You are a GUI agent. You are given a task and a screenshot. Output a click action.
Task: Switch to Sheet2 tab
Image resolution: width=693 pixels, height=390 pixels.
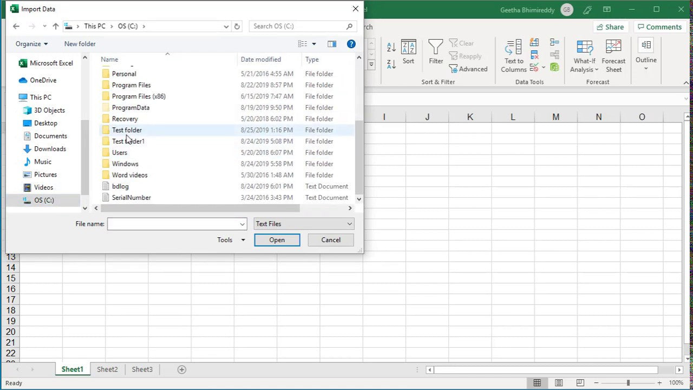[107, 369]
